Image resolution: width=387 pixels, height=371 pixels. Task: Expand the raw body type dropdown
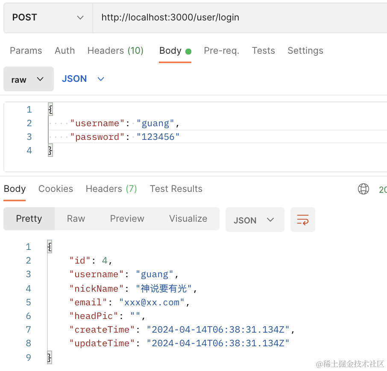pyautogui.click(x=28, y=79)
